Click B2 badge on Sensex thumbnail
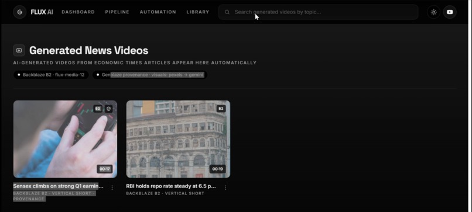 (x=98, y=109)
